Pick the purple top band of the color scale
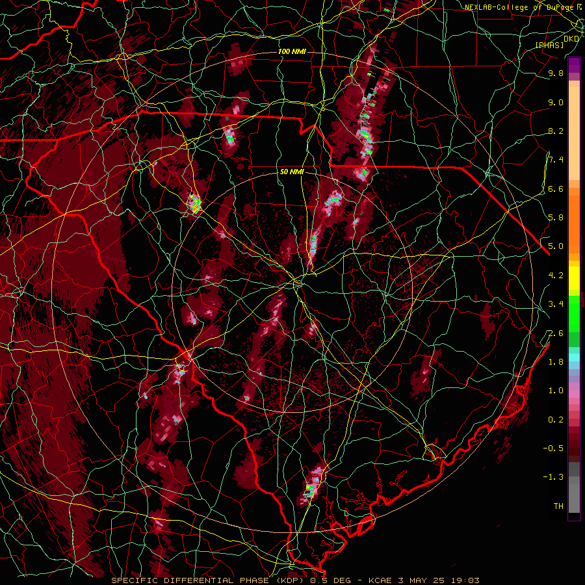The width and height of the screenshot is (585, 585). point(574,65)
